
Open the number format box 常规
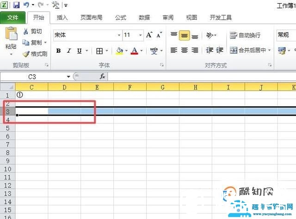[286, 35]
